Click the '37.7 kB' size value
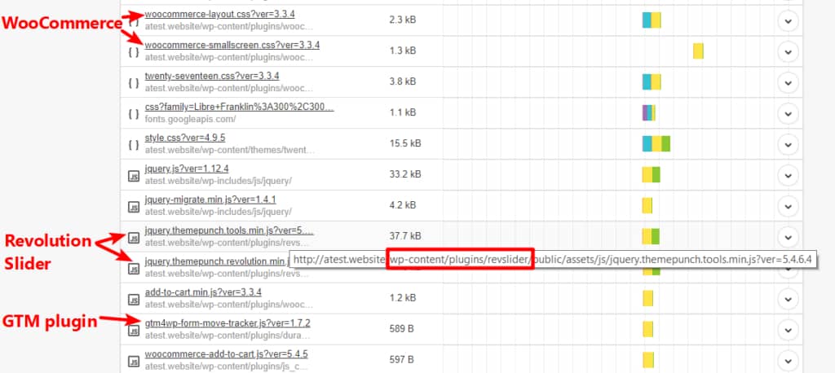 click(405, 236)
